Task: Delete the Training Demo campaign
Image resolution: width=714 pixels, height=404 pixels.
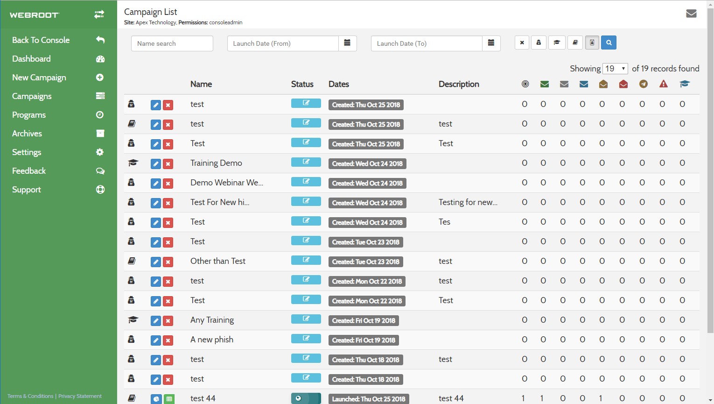Action: point(168,164)
